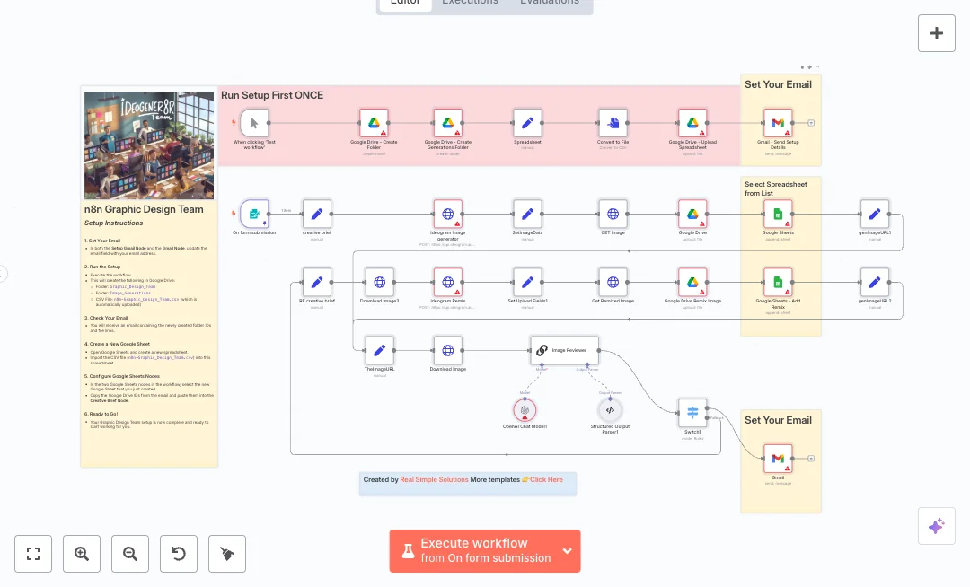Screen dimensions: 970x587
Task: Select the Image Reviewer agent node
Action: click(x=564, y=350)
